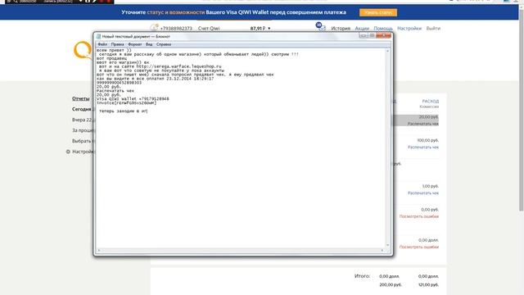The height and width of the screenshot is (295, 524).
Task: Open the QIWI mail notifications icon
Action: click(x=322, y=28)
